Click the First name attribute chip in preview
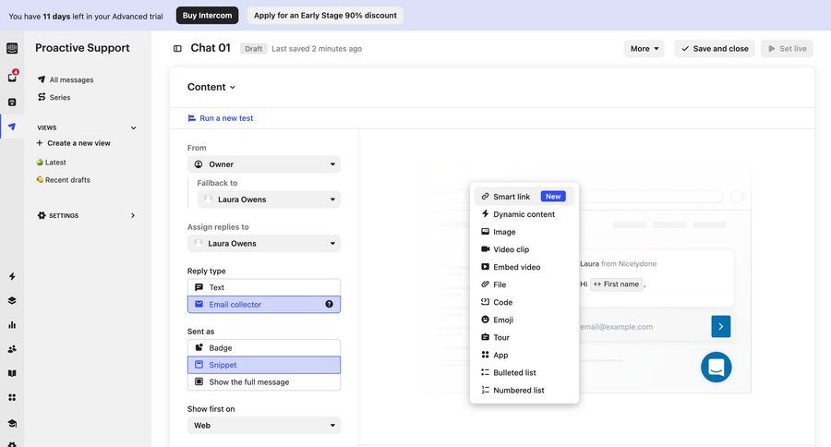 pyautogui.click(x=617, y=284)
